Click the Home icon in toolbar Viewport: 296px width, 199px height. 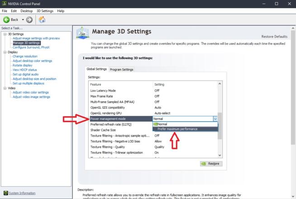[42, 19]
